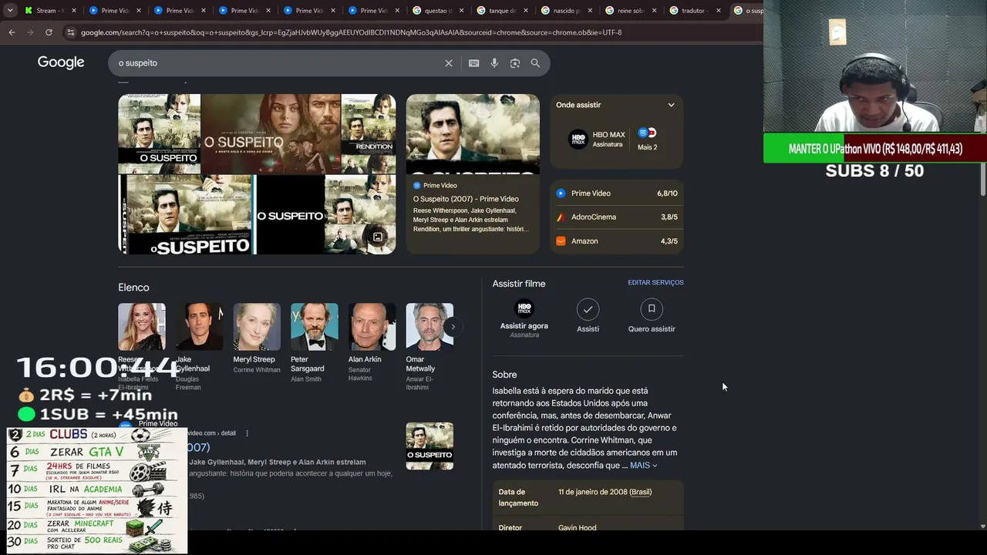The height and width of the screenshot is (555, 987).
Task: Select Meryl Streep's cast photo
Action: point(257,327)
